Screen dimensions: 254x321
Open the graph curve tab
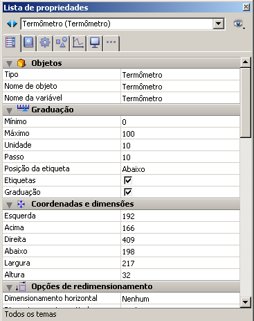pyautogui.click(x=78, y=42)
